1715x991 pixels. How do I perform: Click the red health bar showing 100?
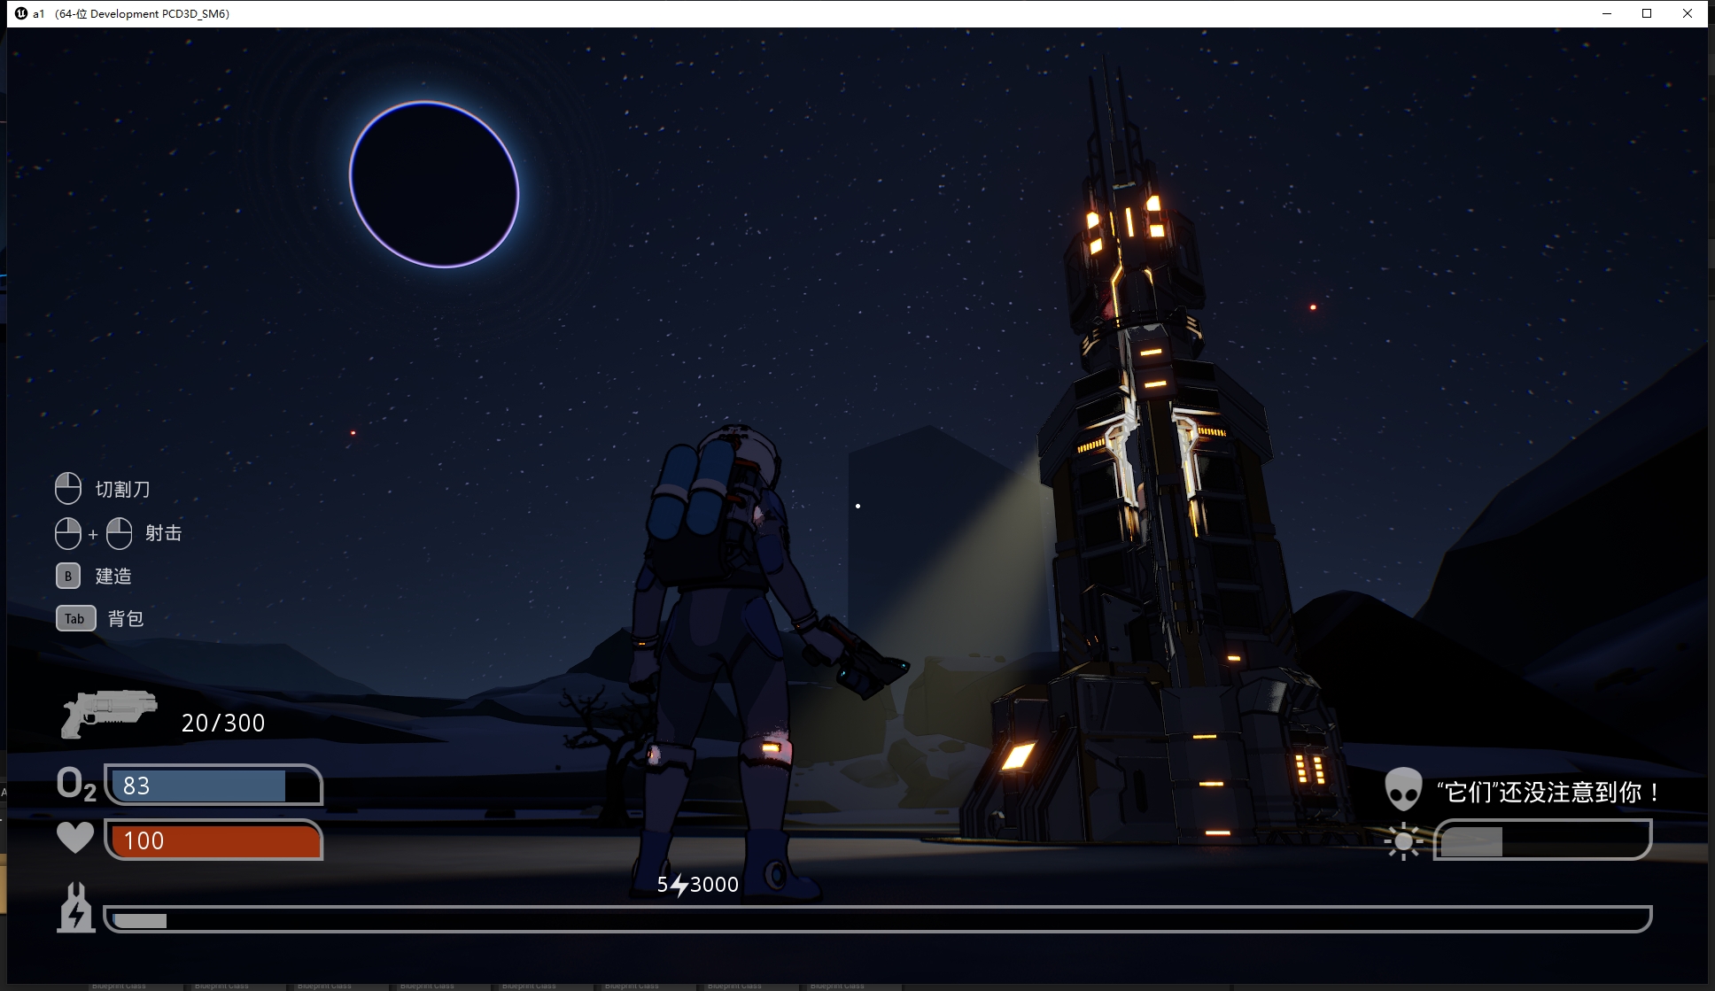213,840
